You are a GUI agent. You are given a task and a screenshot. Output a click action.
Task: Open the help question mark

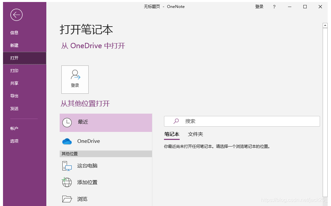(x=274, y=7)
